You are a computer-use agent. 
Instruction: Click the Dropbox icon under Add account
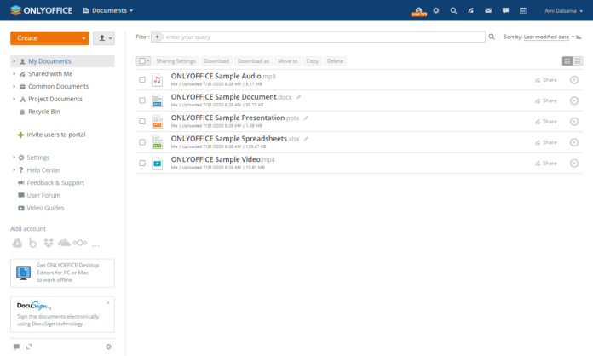click(x=49, y=244)
